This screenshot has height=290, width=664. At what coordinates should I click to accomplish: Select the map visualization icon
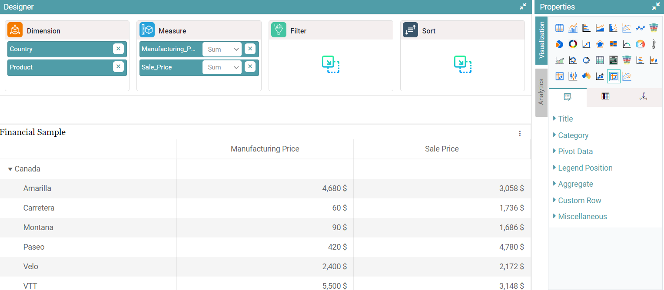coord(586,76)
